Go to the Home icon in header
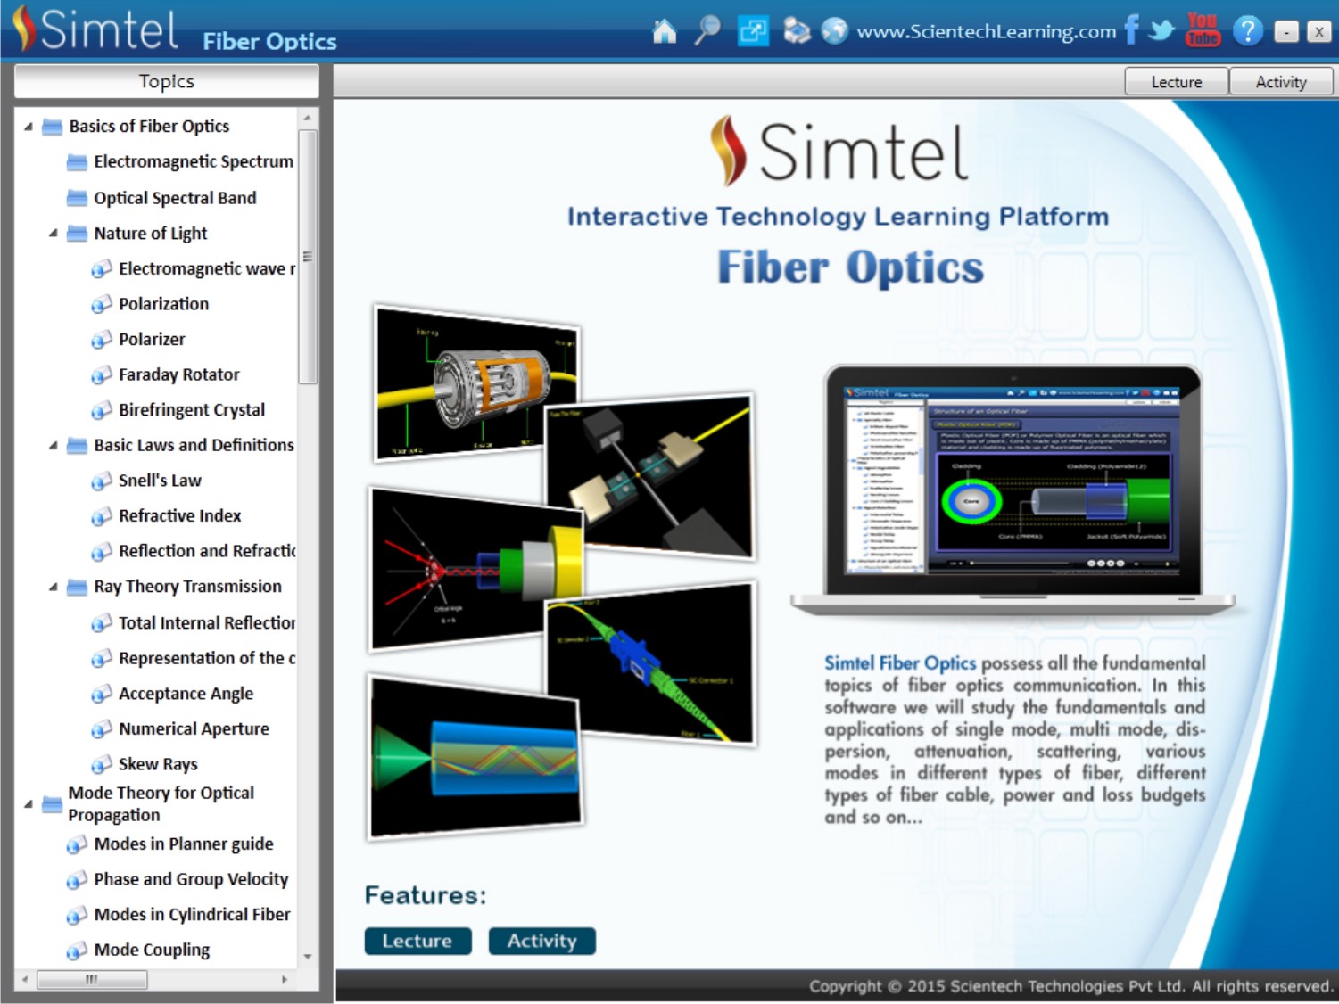Image resolution: width=1339 pixels, height=1004 pixels. [665, 31]
